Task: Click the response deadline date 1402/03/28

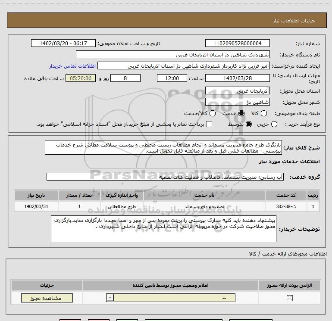Action: click(x=237, y=78)
